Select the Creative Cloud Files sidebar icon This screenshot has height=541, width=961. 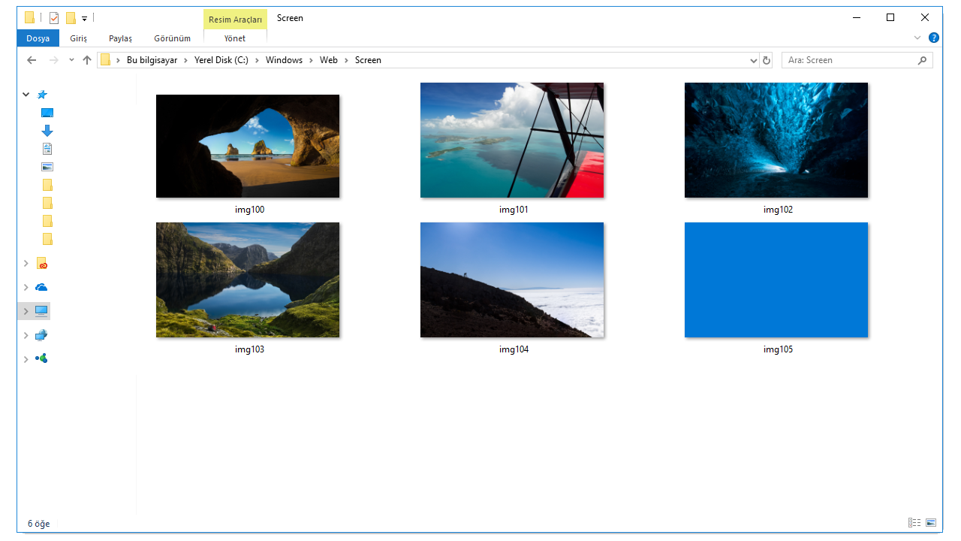click(x=42, y=264)
